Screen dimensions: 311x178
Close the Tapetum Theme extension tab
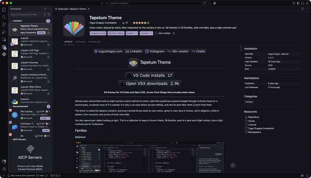(x=89, y=9)
